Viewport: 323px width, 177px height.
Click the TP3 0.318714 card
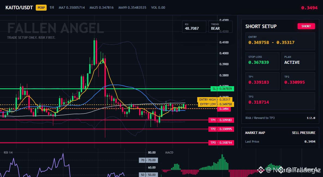click(280, 101)
